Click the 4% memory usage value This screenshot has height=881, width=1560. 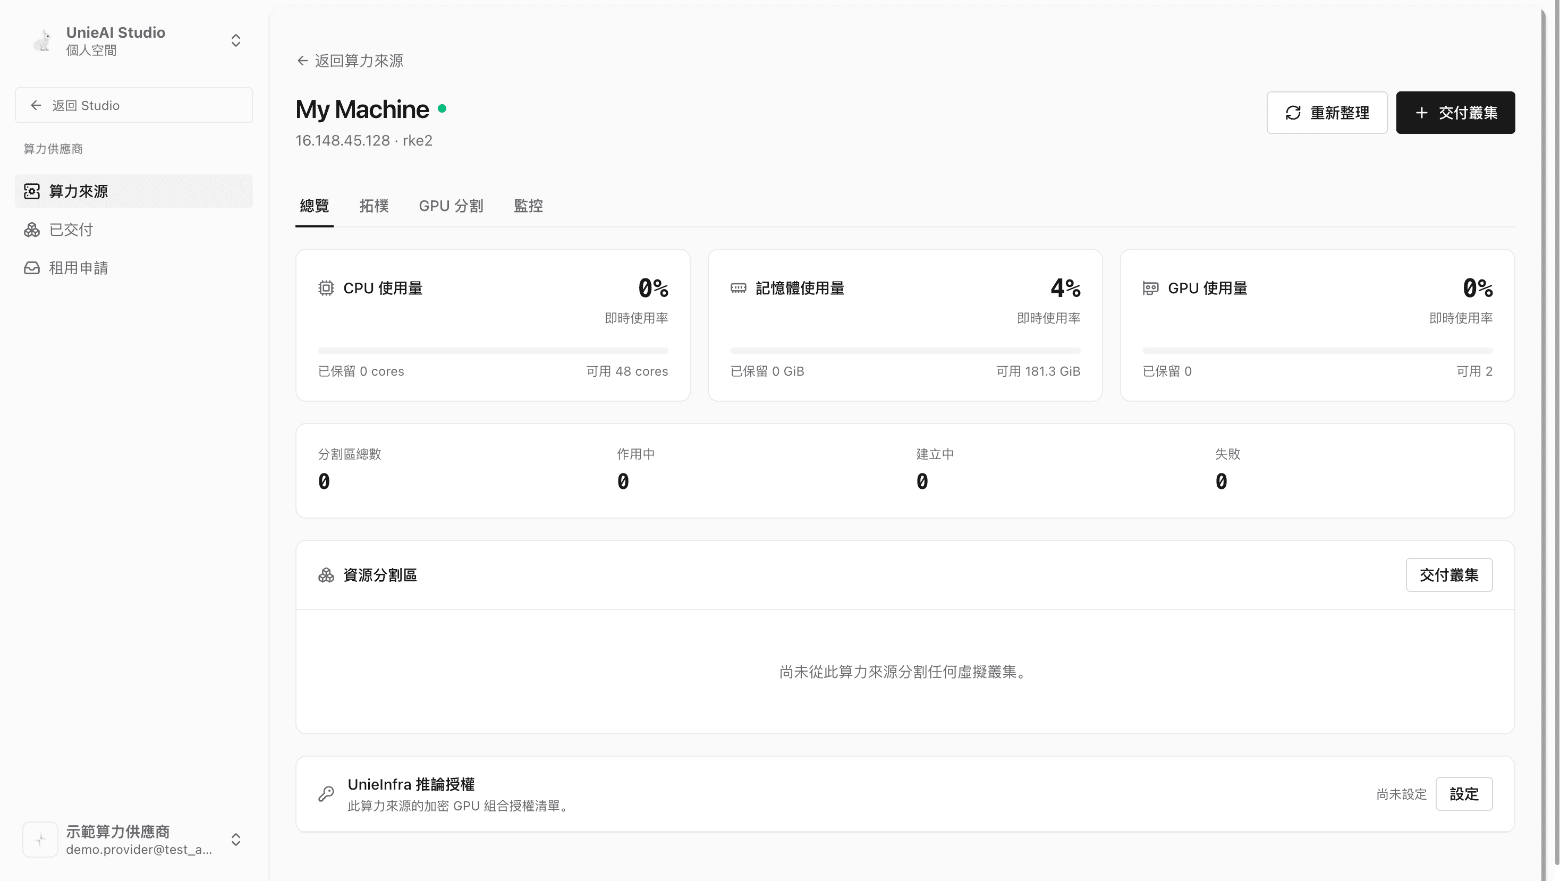(x=1065, y=288)
